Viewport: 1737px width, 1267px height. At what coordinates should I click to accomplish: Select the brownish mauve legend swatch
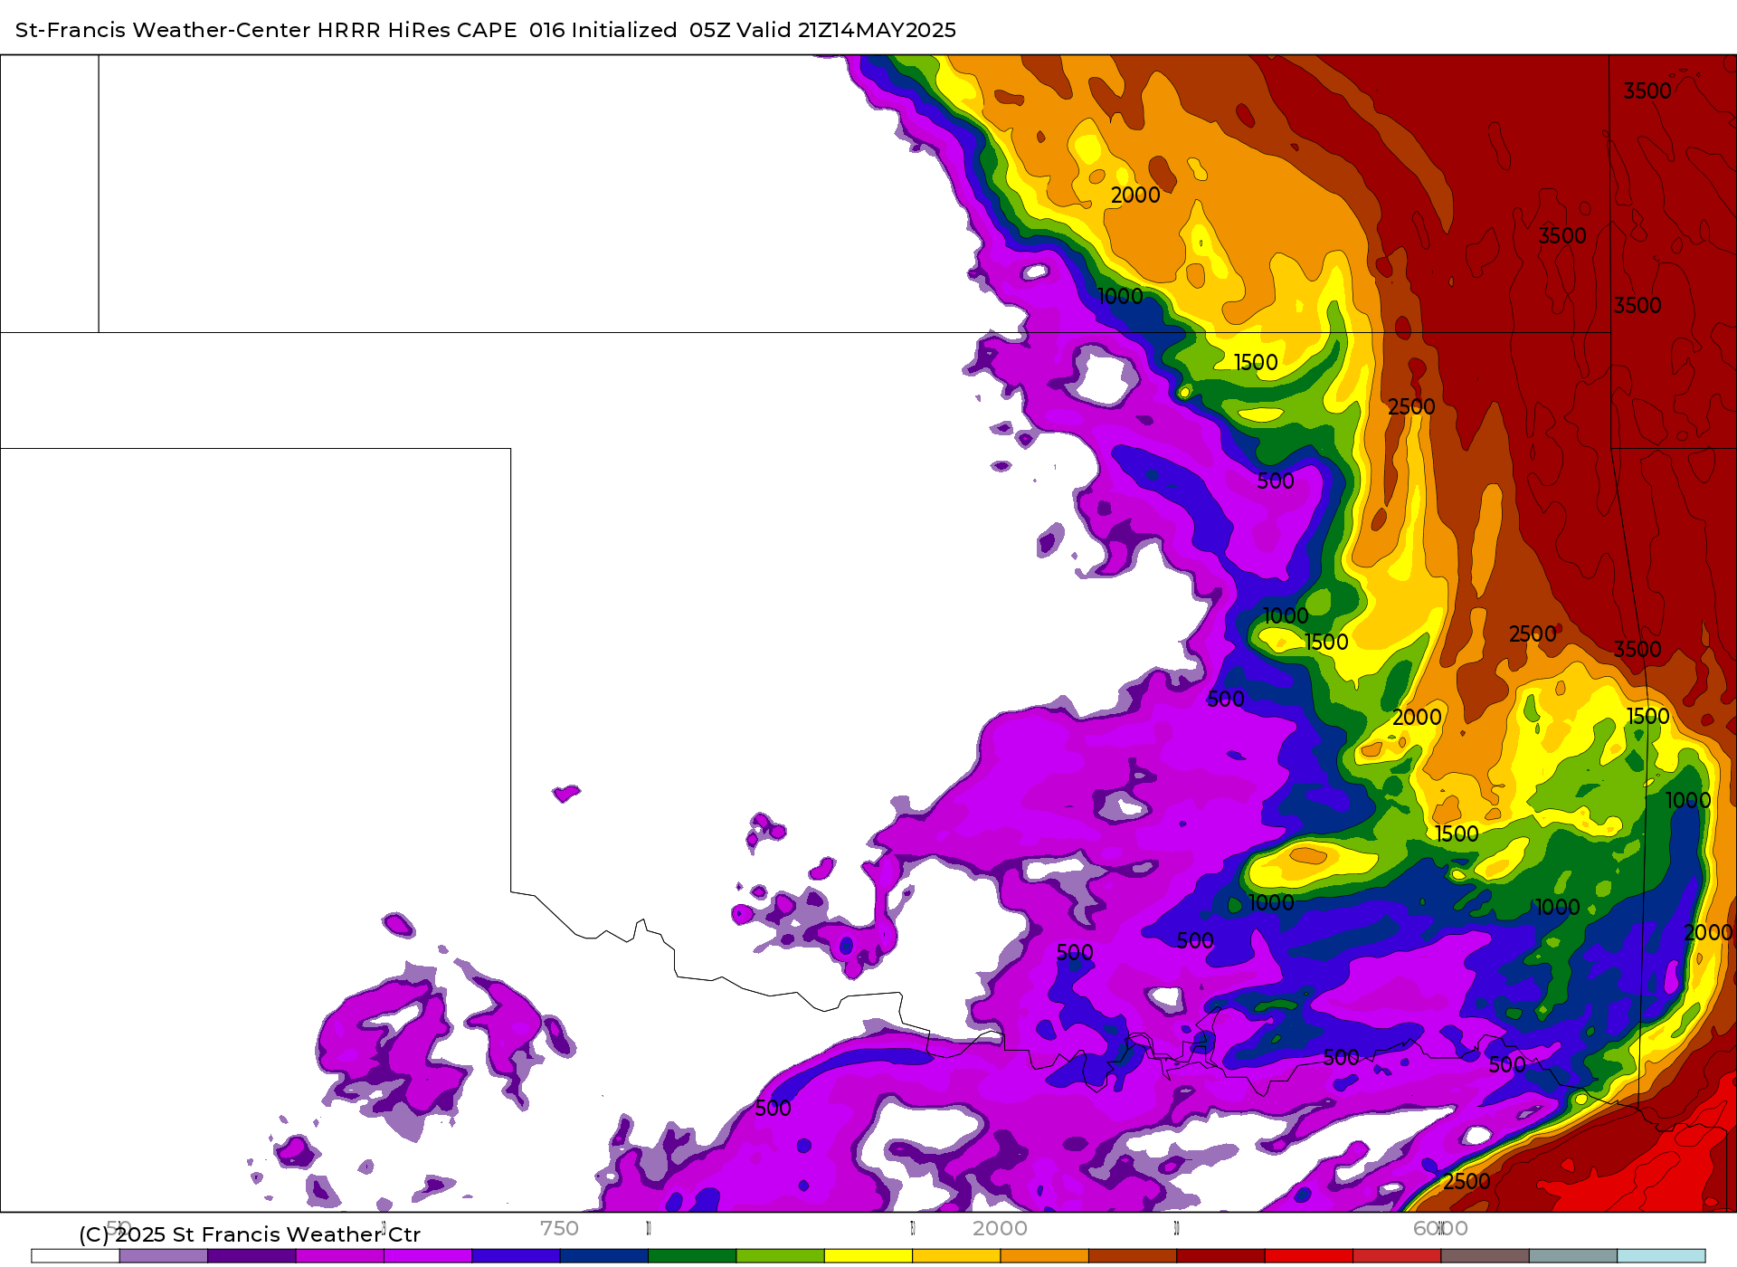pos(1485,1256)
